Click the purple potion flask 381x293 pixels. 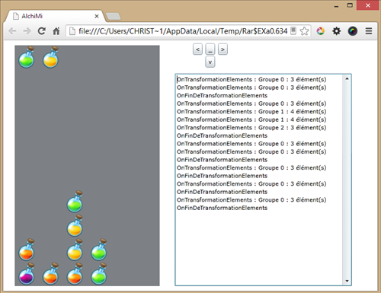click(x=27, y=274)
